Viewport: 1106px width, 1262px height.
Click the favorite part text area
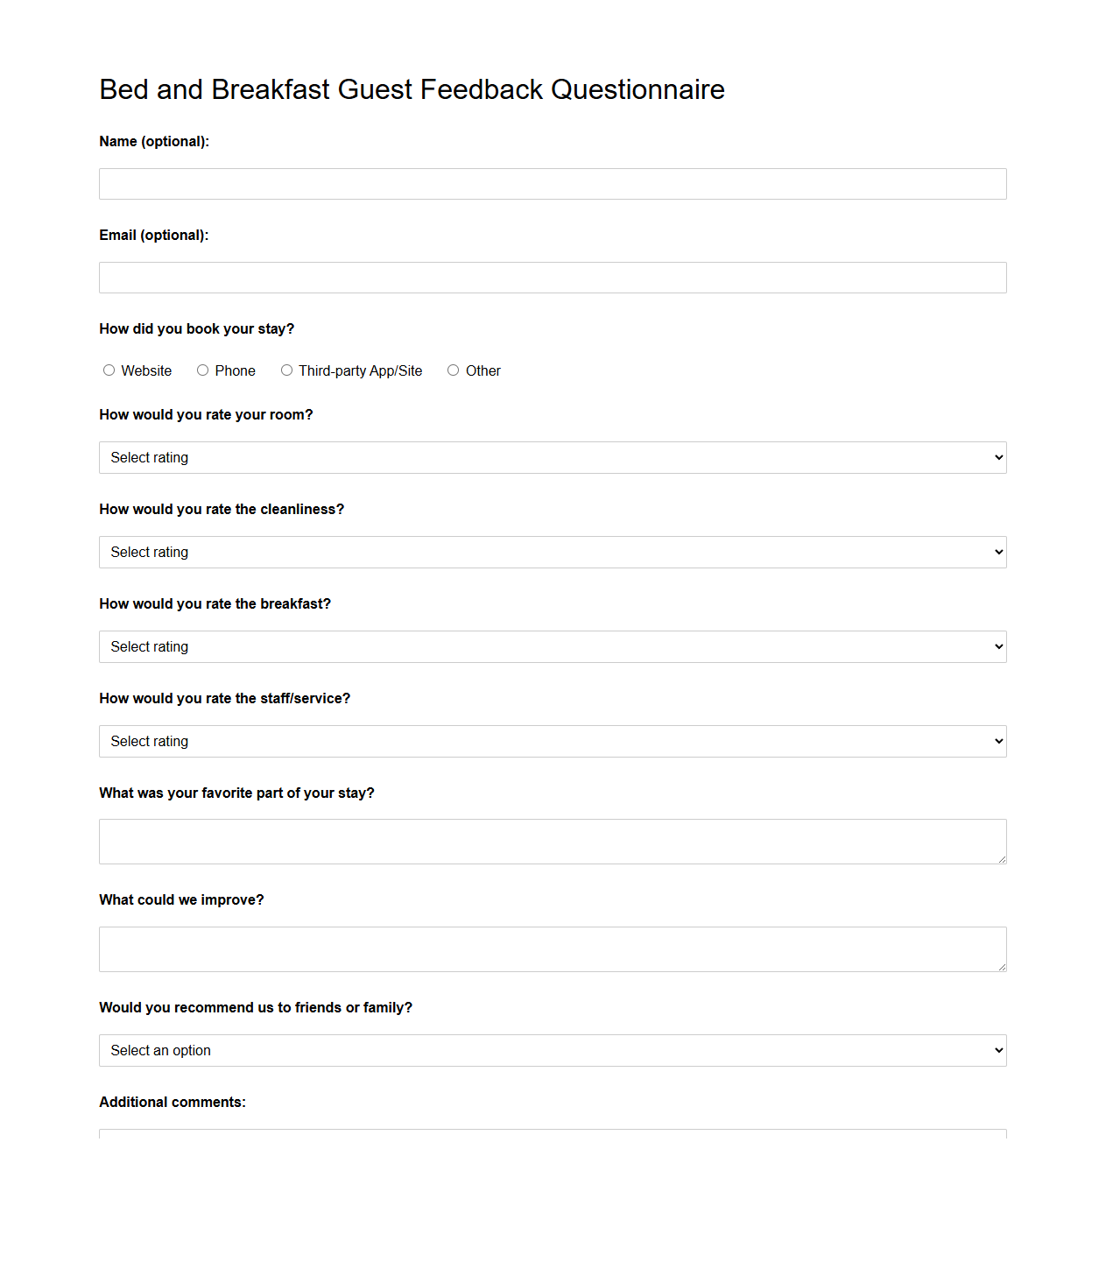point(552,841)
